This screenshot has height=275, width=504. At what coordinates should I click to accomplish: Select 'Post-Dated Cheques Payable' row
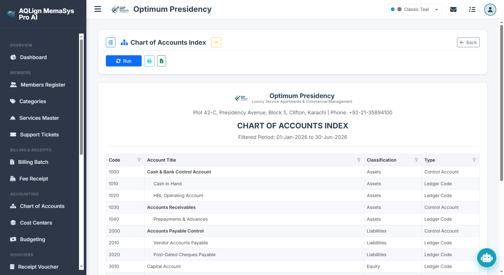tap(293, 255)
